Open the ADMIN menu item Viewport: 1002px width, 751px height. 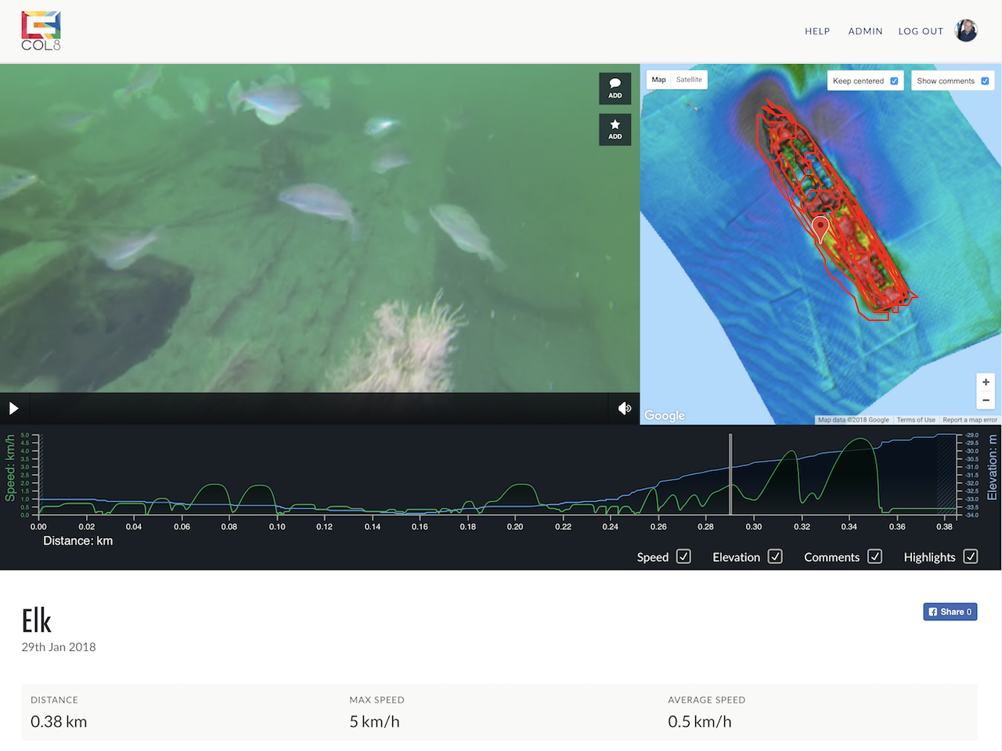click(865, 31)
